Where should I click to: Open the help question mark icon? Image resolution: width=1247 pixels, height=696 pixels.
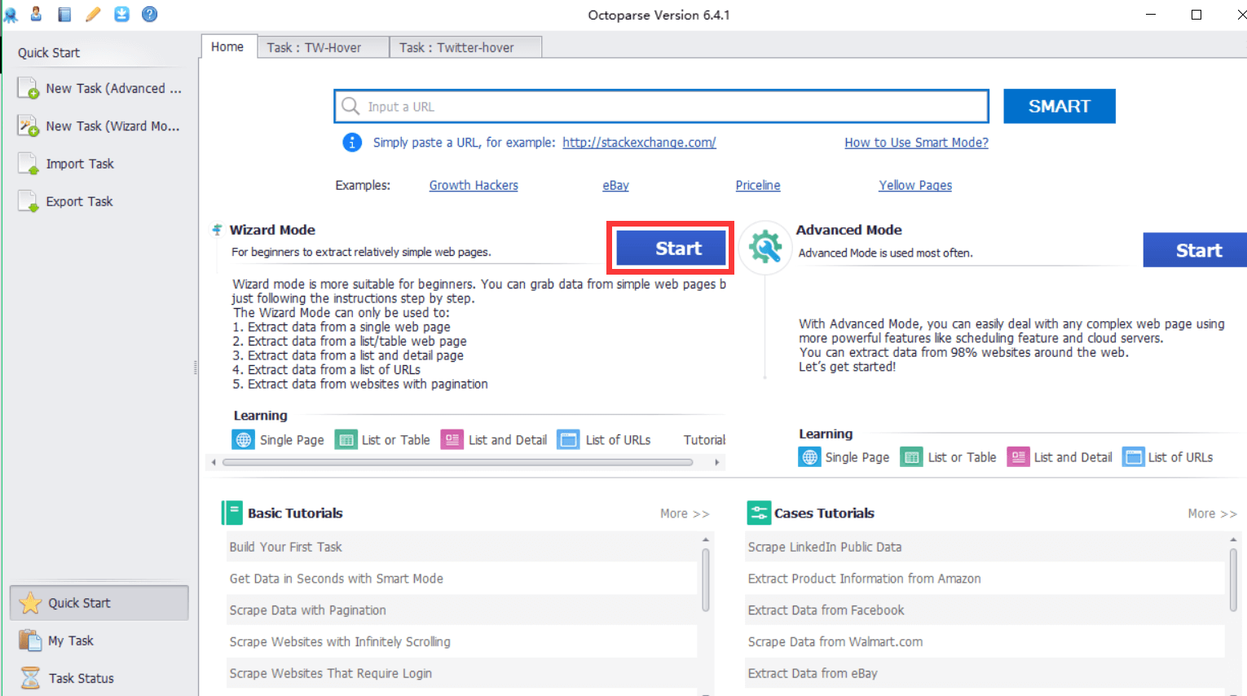tap(150, 14)
